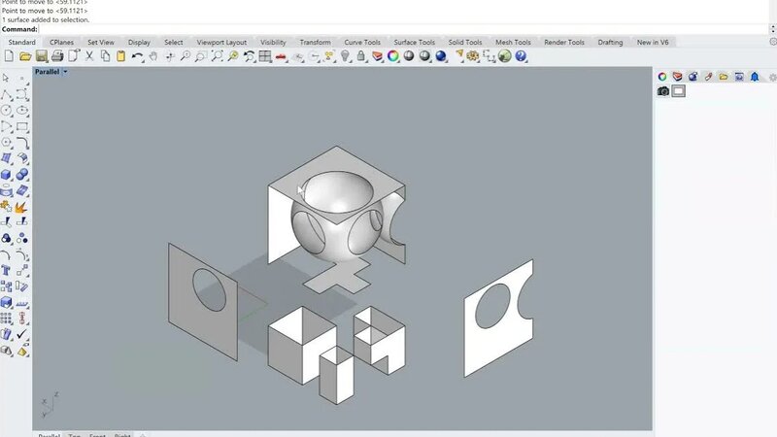The width and height of the screenshot is (777, 437).
Task: Open the Materials panel color wheel icon
Action: pos(662,77)
